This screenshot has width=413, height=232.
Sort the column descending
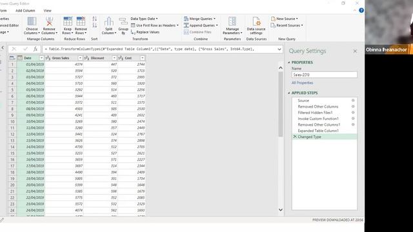click(x=95, y=25)
